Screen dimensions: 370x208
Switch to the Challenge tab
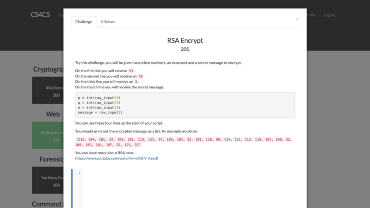point(84,22)
